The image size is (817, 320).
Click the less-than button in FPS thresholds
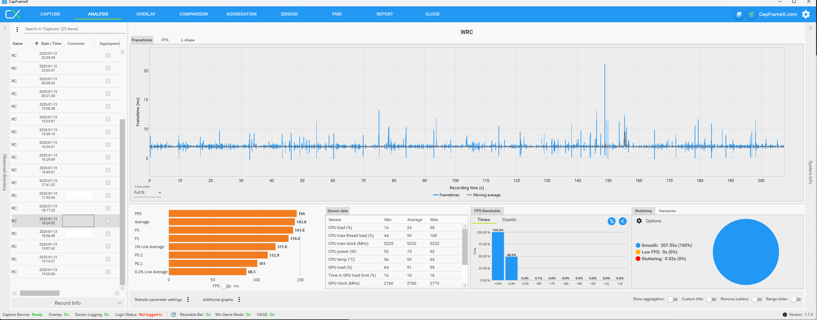coord(622,221)
